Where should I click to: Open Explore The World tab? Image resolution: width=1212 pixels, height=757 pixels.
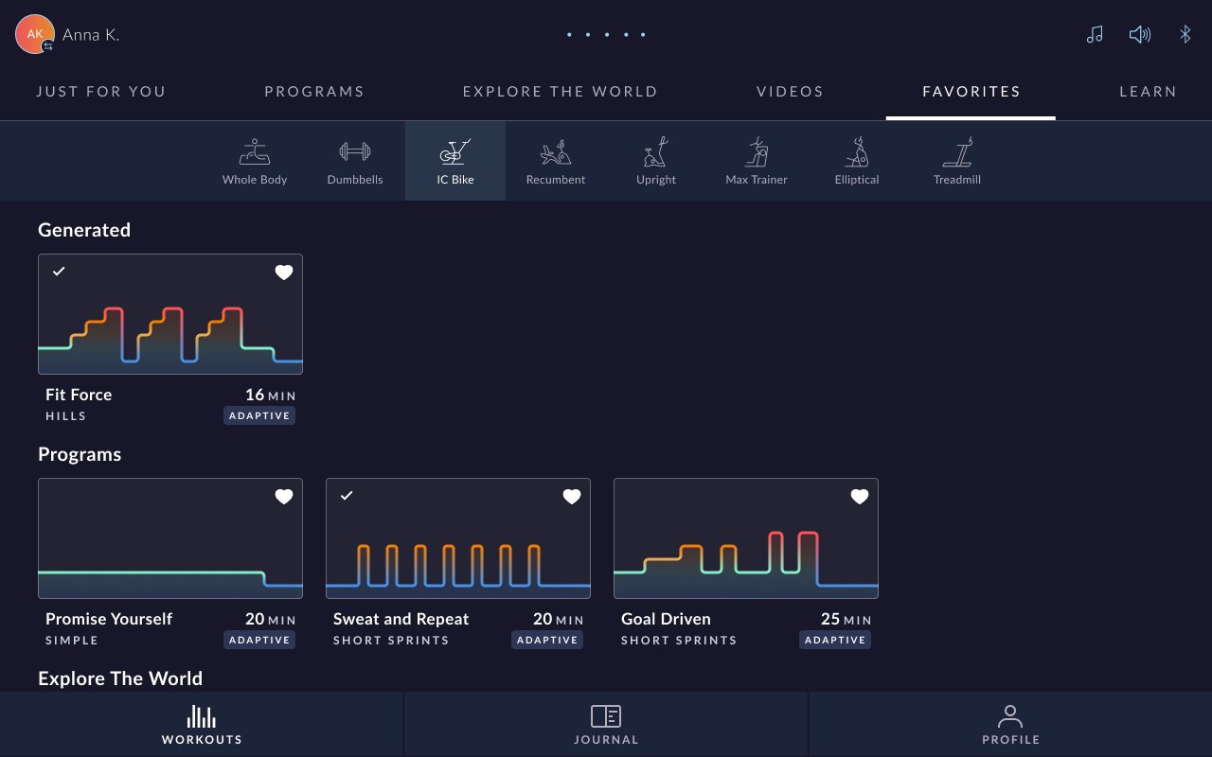coord(561,92)
